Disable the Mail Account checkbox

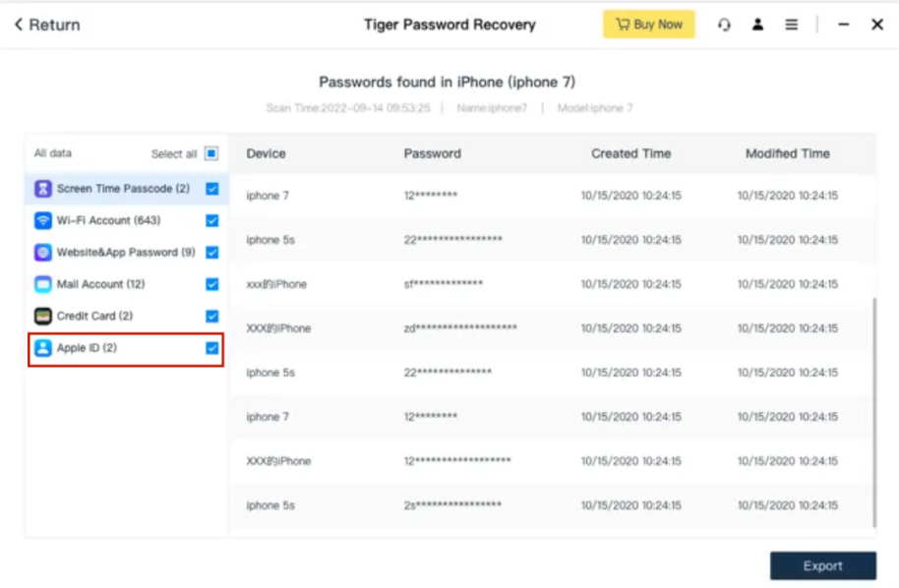(x=211, y=284)
